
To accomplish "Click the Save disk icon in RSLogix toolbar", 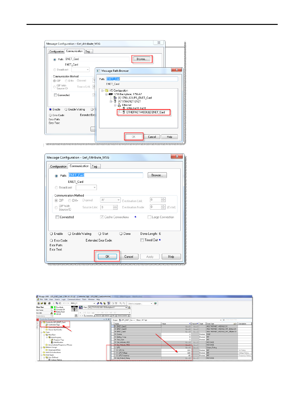I will click(x=45, y=303).
